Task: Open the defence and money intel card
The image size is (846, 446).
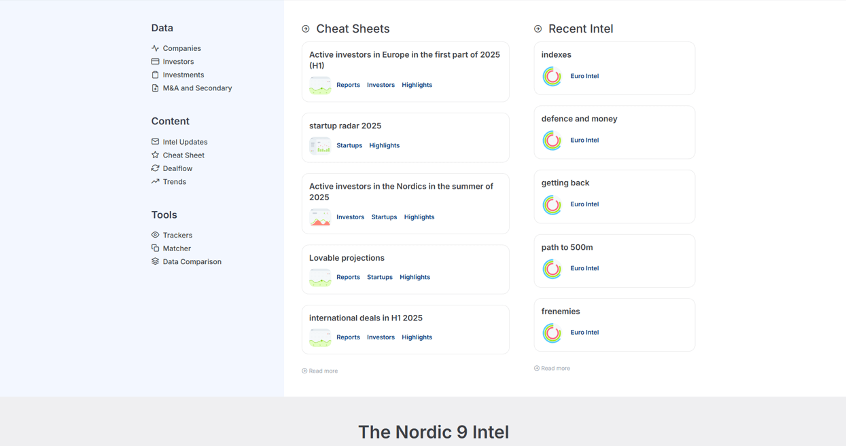Action: click(x=579, y=119)
